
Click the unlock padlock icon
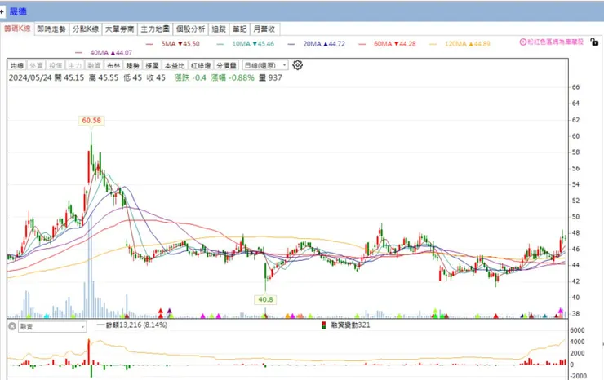click(x=594, y=42)
